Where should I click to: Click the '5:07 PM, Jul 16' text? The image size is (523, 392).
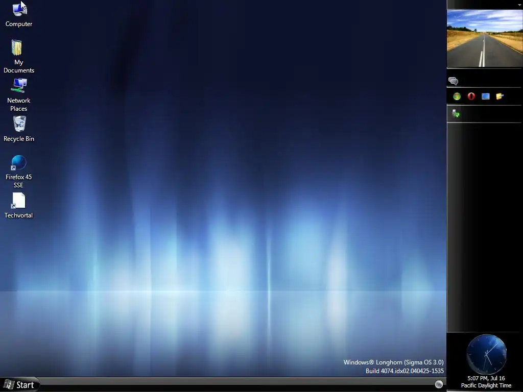pos(486,378)
